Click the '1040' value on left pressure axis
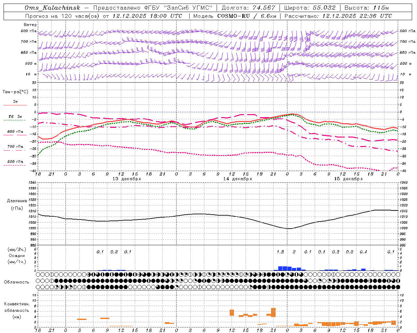Image resolution: width=417 pixels, height=333 pixels. tap(33, 183)
